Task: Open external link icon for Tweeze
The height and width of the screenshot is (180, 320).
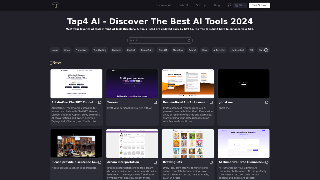Action: click(155, 102)
